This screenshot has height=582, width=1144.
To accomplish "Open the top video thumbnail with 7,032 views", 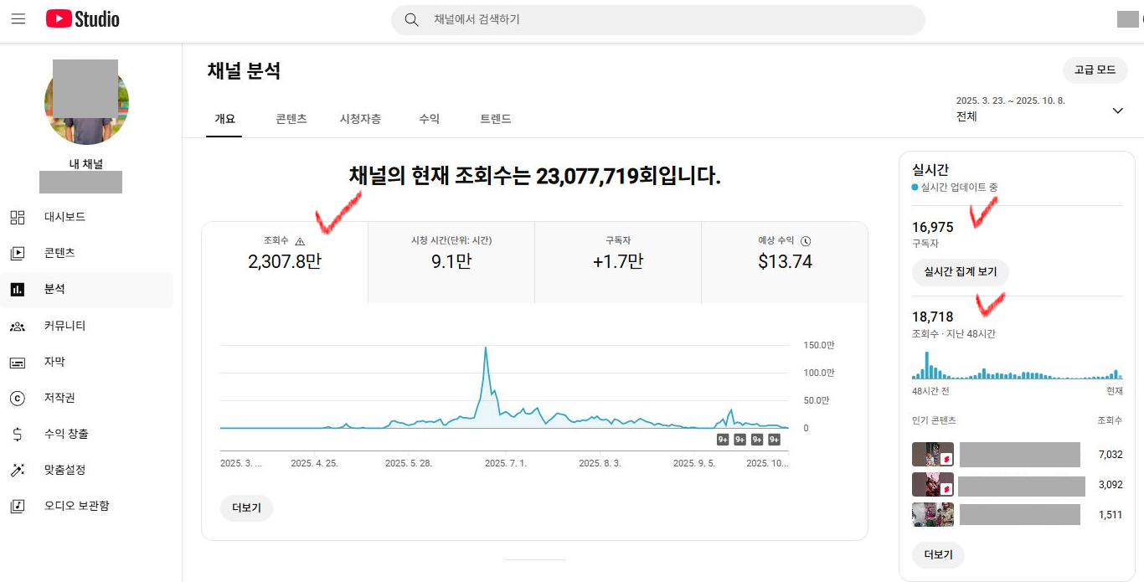I will [932, 455].
